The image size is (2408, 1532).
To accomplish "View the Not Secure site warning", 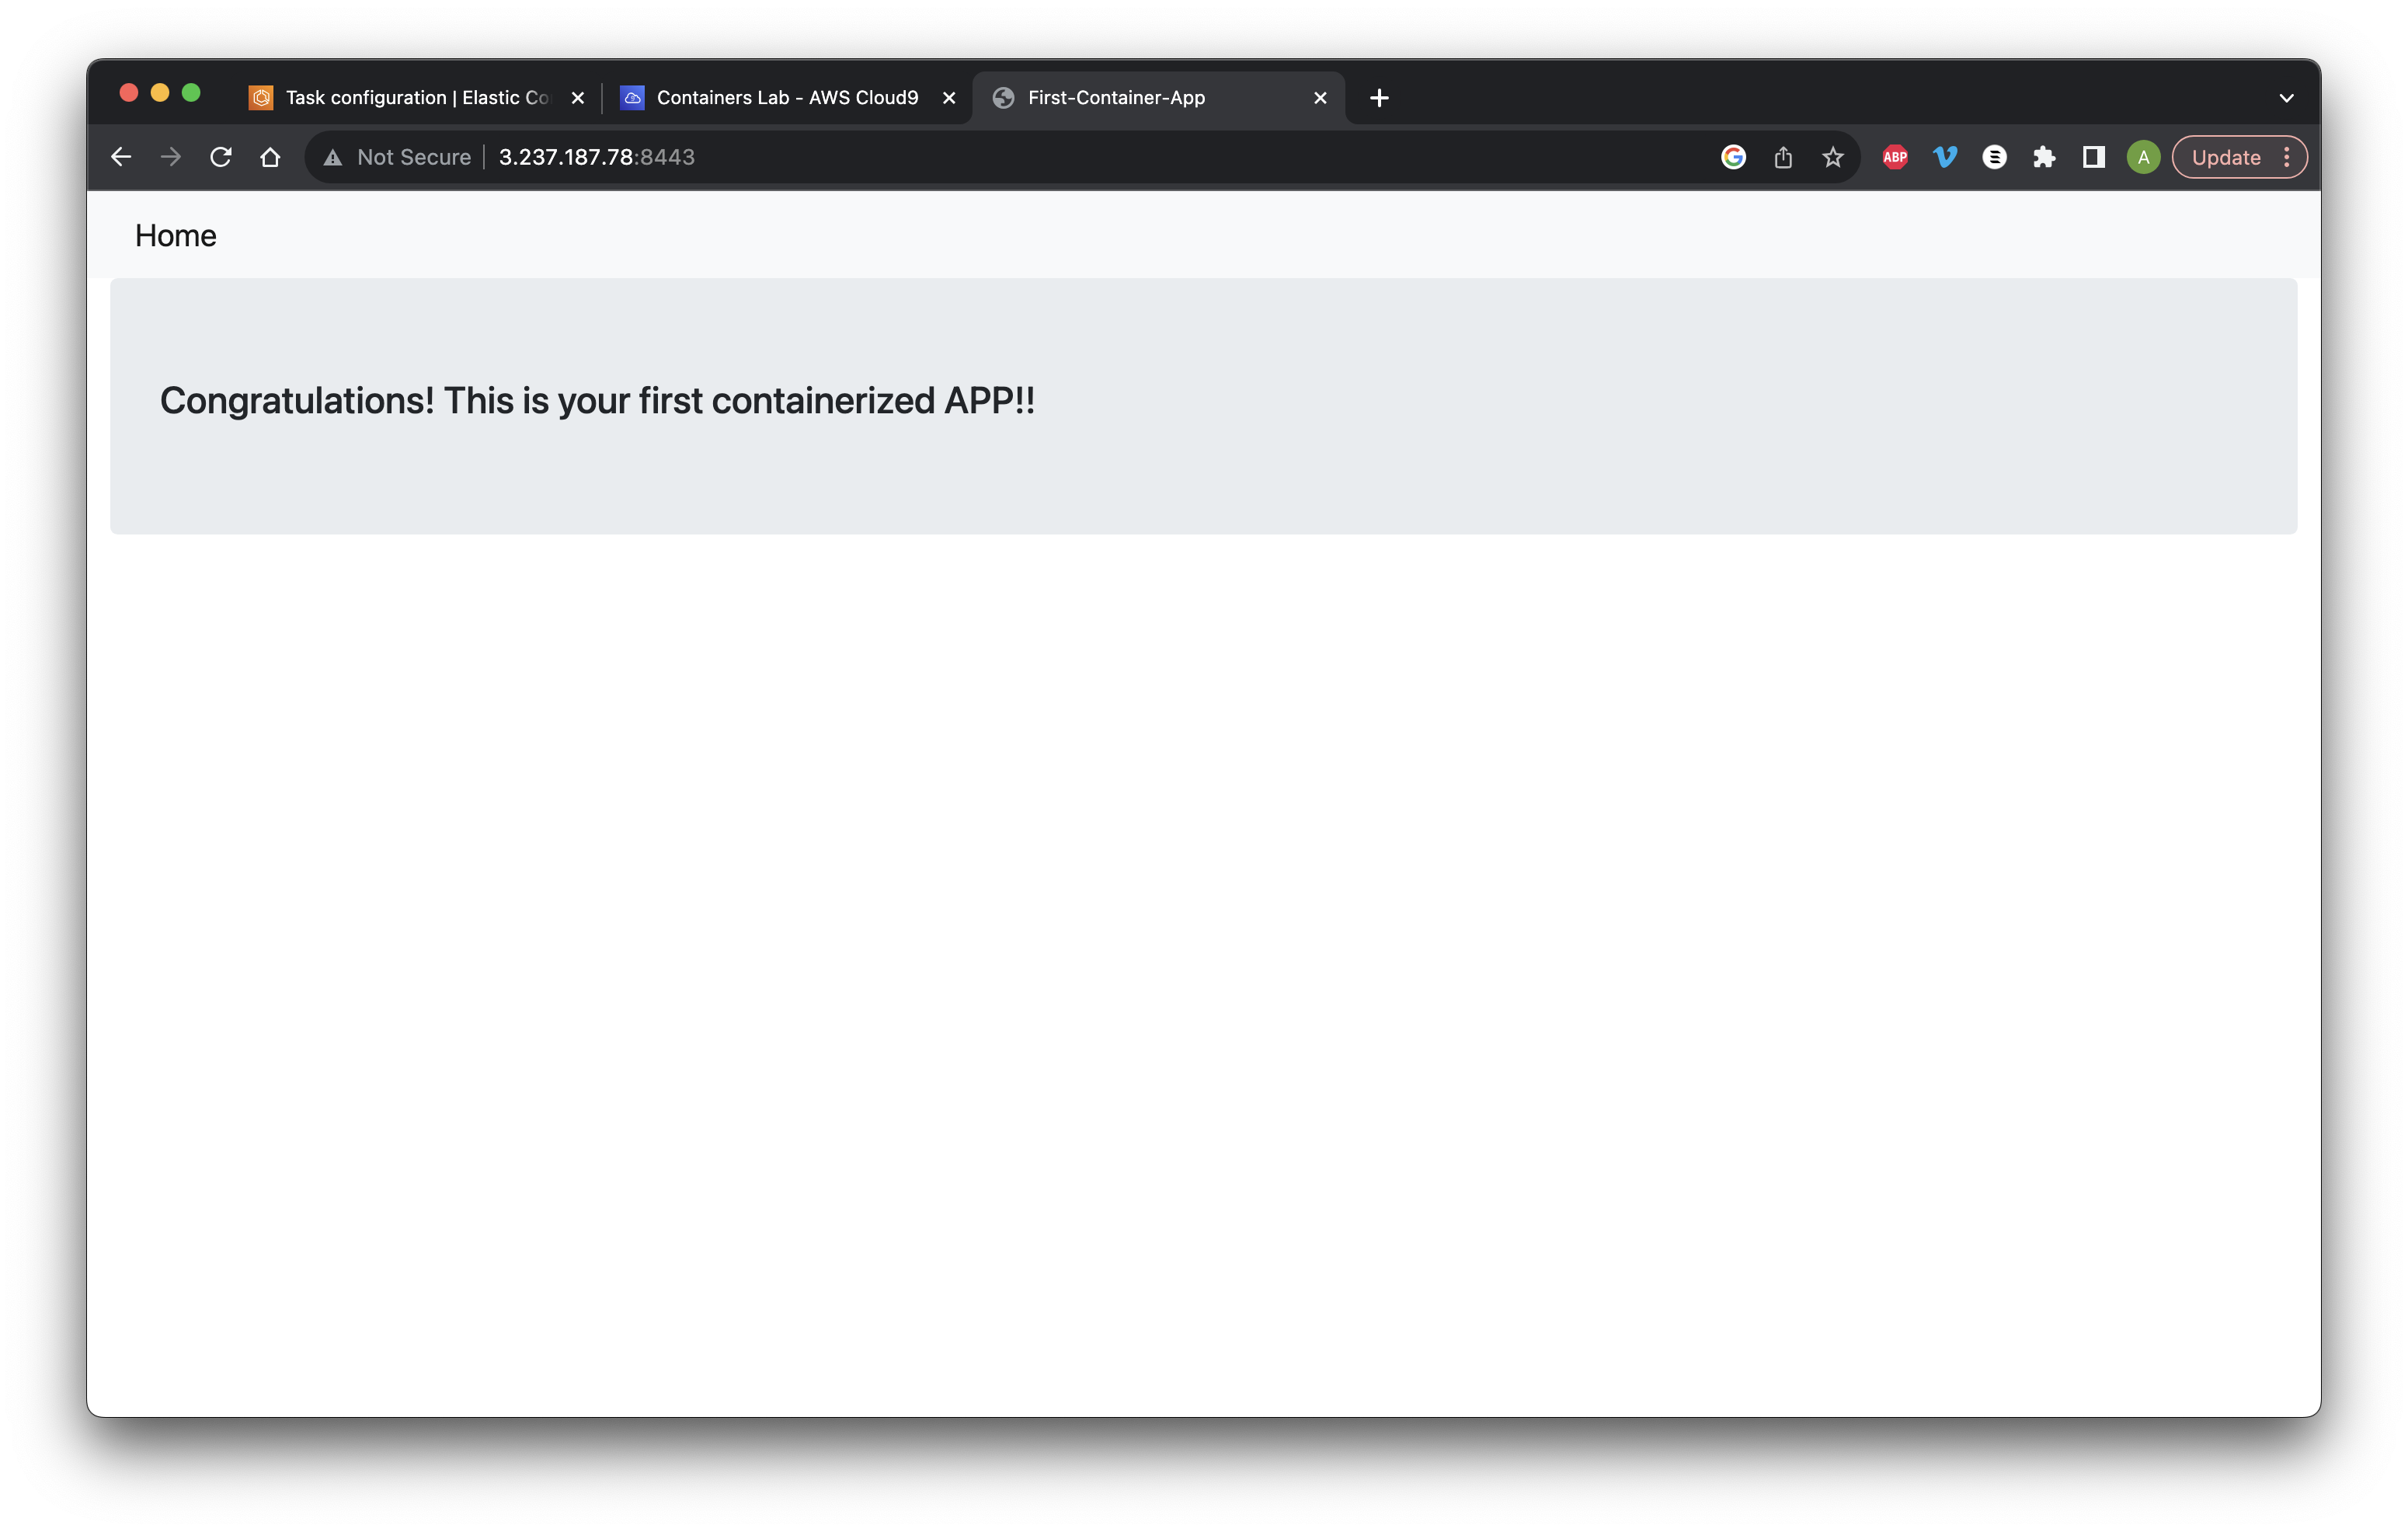I will [397, 157].
